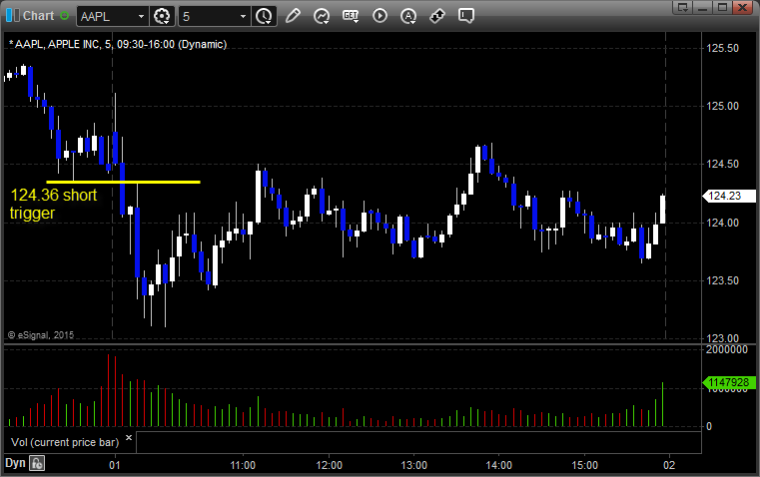Click the chain window-linking icon
The image size is (760, 477).
[x=437, y=16]
